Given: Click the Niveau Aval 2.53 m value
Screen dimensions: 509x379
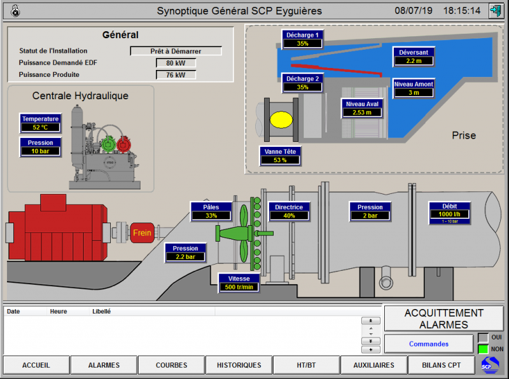Looking at the screenshot, I should pos(362,113).
